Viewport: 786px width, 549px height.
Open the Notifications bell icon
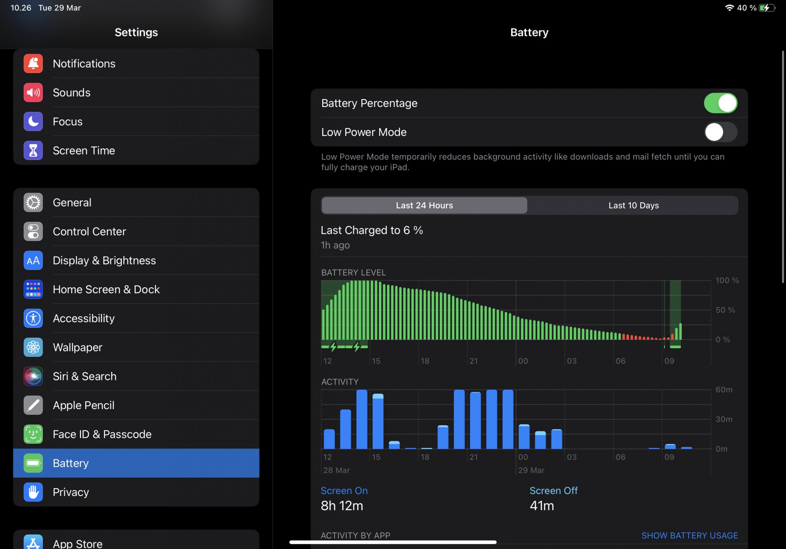(33, 64)
